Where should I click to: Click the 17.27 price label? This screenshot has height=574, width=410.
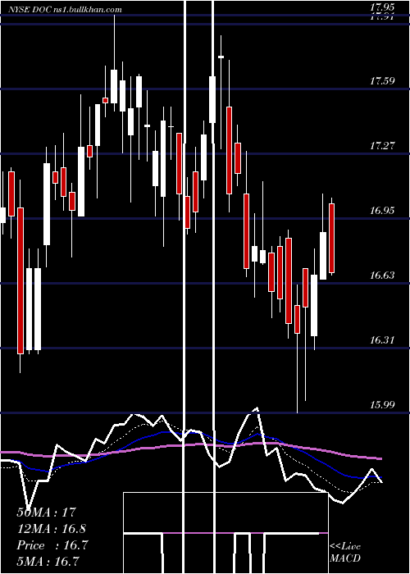pyautogui.click(x=382, y=146)
